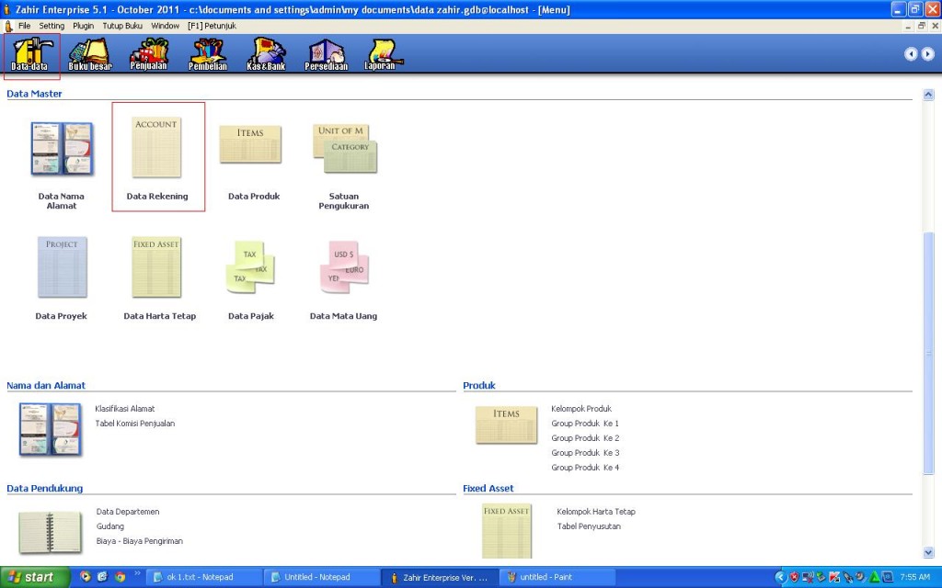Open the Window menu
This screenshot has width=942, height=588.
point(166,26)
